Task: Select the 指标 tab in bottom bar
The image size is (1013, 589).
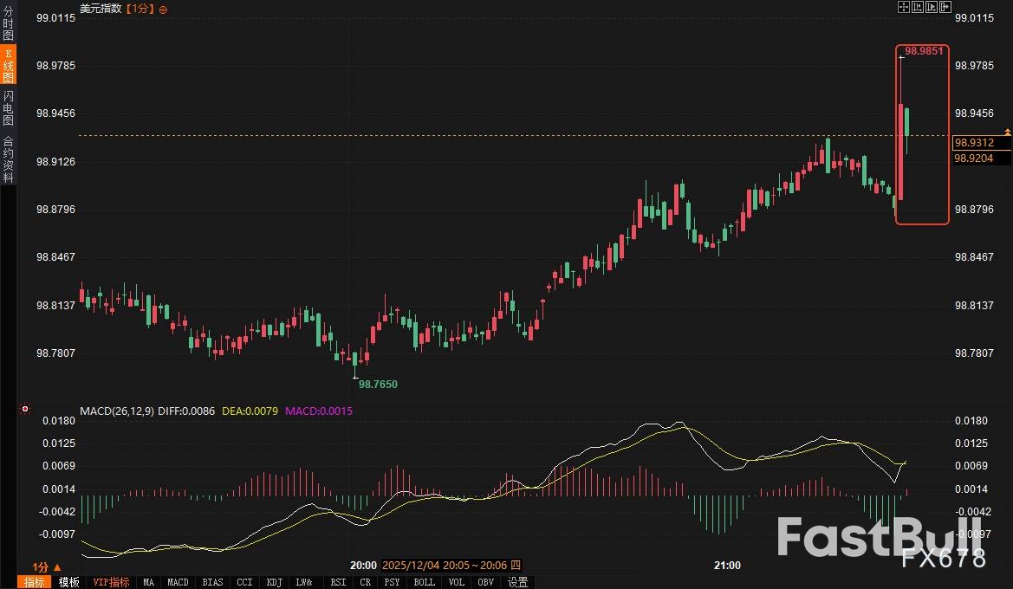Action: 35,582
